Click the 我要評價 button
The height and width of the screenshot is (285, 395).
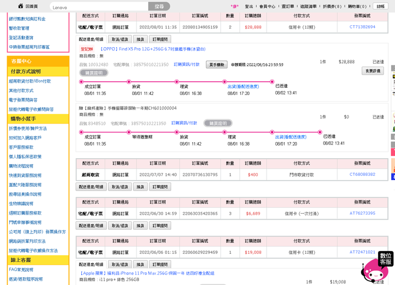(x=373, y=71)
